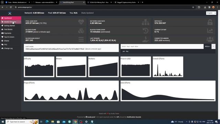This screenshot has height=124, width=220.
Task: Click the address bar URL
Action: coord(25,7)
